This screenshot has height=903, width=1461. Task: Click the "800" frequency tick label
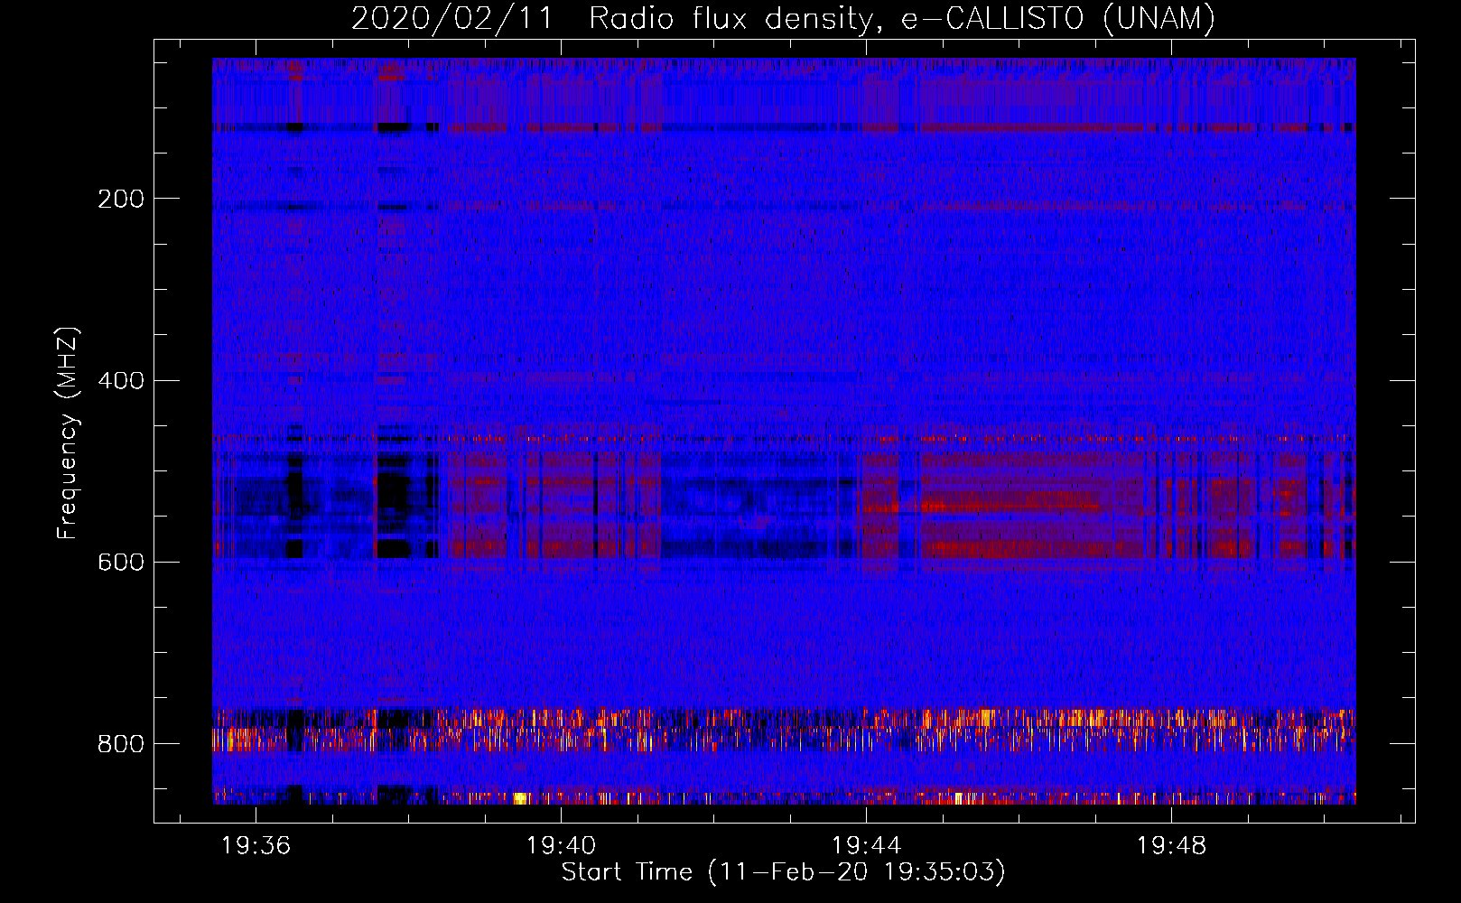pyautogui.click(x=120, y=744)
